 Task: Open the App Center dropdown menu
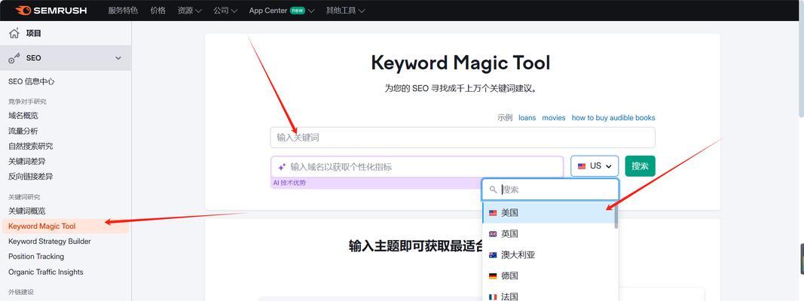(x=282, y=11)
